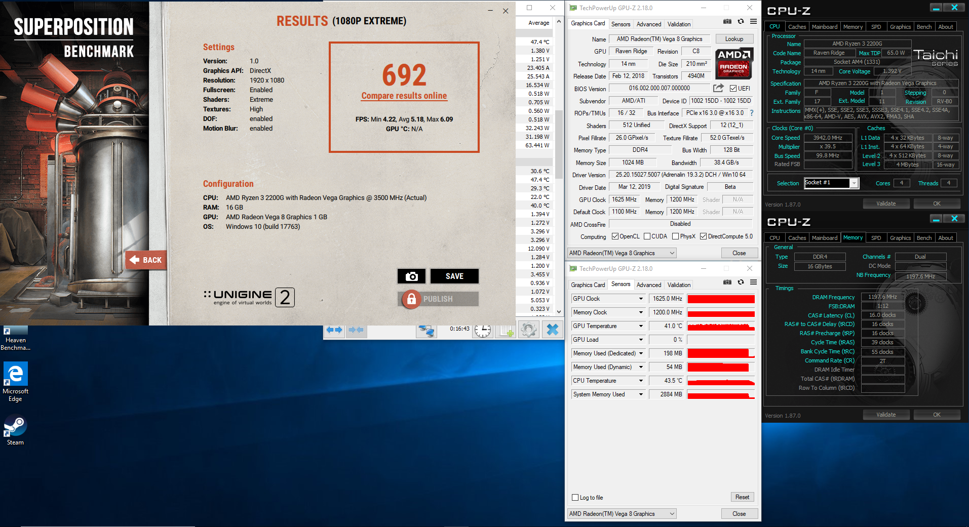This screenshot has height=527, width=969.
Task: Open GPU selector dropdown in lower GPU-Z
Action: [622, 514]
